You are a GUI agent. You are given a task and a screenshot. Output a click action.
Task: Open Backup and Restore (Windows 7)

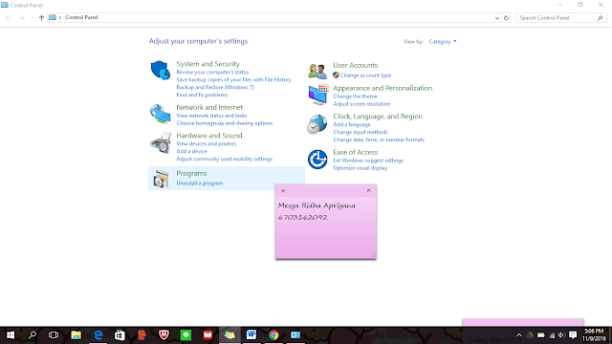[215, 87]
